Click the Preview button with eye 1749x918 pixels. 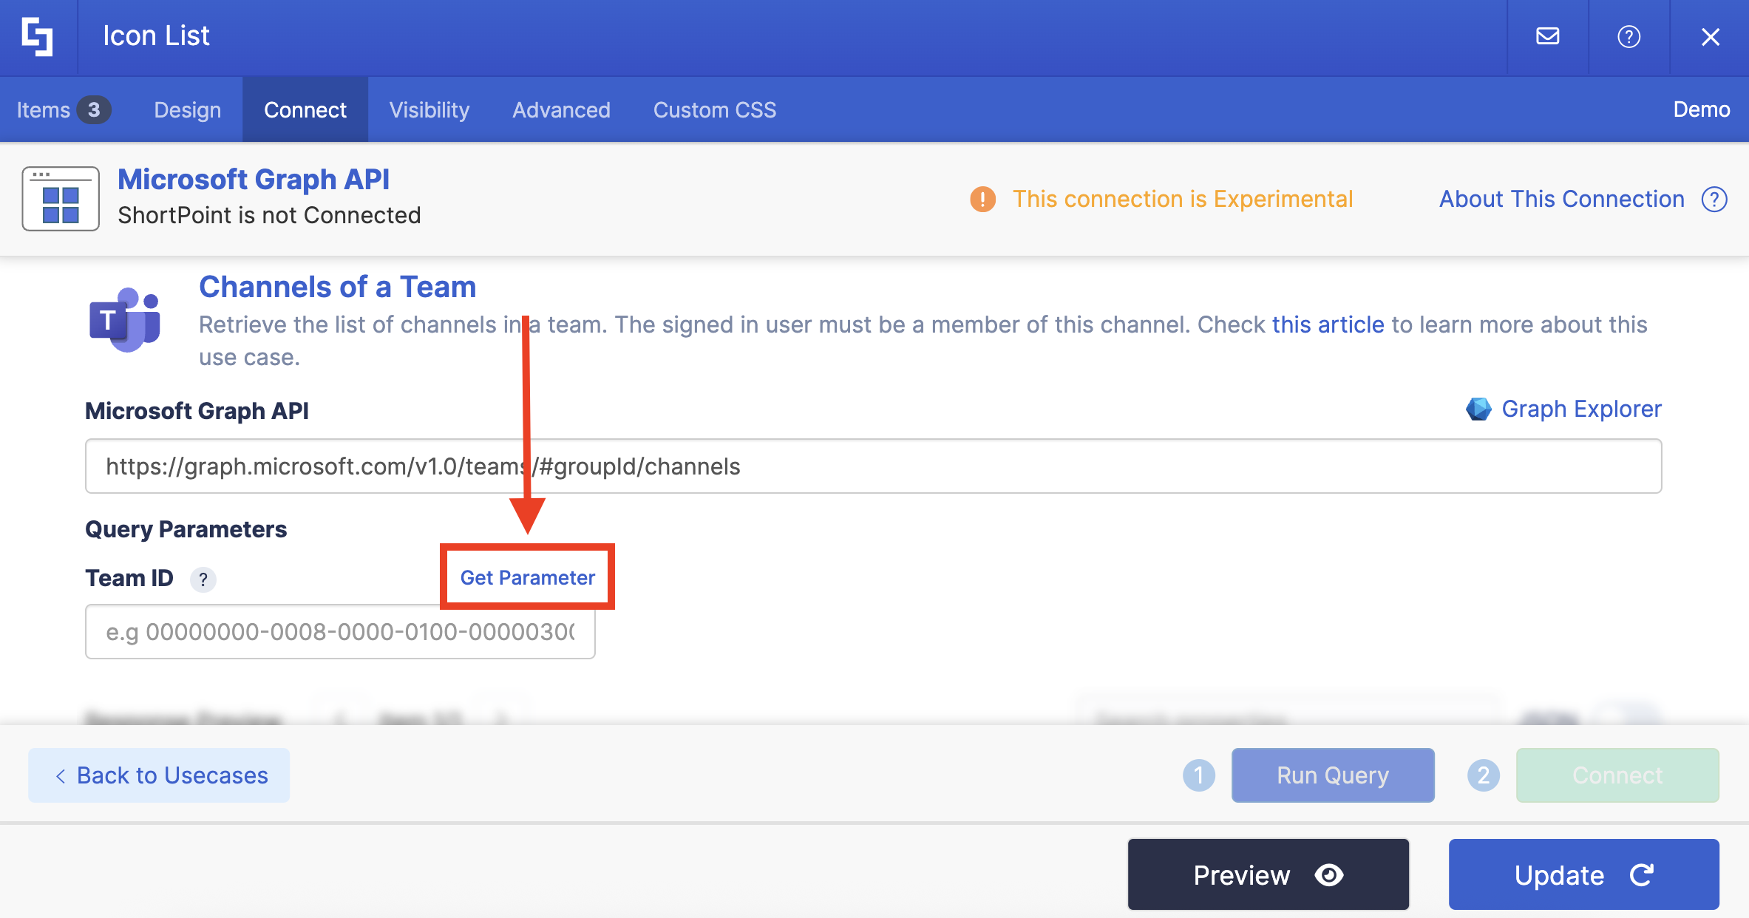(1268, 875)
